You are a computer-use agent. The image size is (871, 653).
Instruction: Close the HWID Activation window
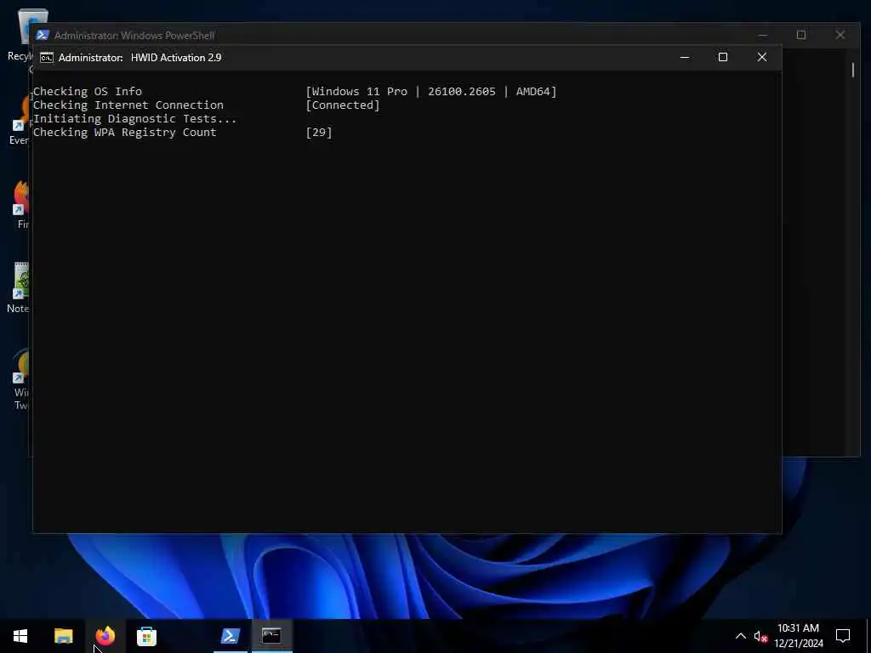pos(762,57)
